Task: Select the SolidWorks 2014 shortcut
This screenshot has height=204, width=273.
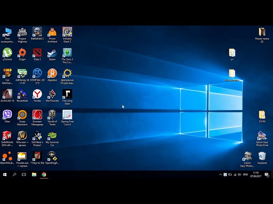Action: pos(7,136)
